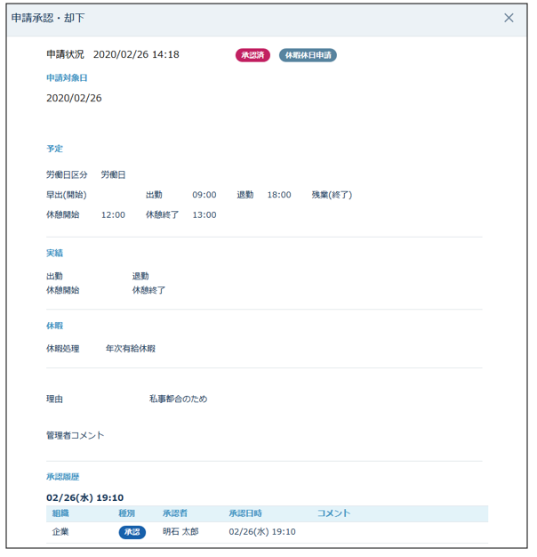Click the 休暇休日申請 type badge
Viewport: 537px width, 557px height.
coord(308,55)
